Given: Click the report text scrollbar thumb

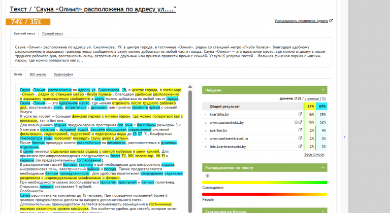Looking at the screenshot, I should click(190, 152).
